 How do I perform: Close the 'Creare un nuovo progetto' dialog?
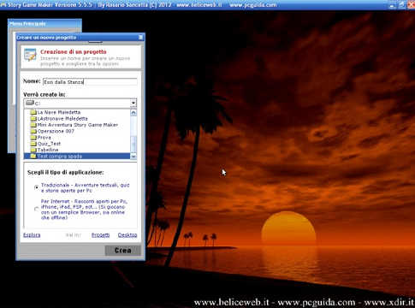140,38
